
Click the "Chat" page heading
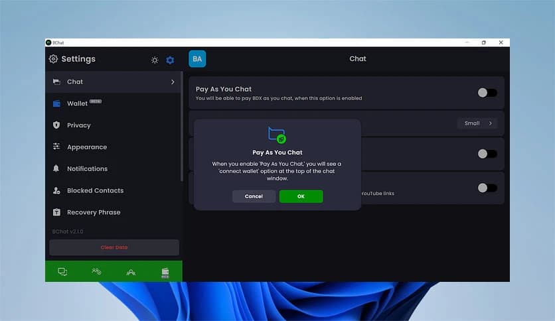click(357, 58)
